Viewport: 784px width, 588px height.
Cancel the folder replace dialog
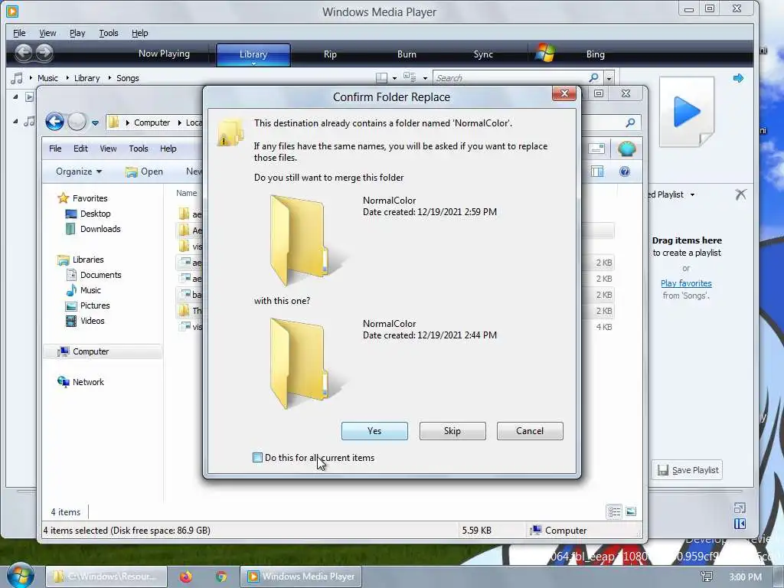(530, 431)
